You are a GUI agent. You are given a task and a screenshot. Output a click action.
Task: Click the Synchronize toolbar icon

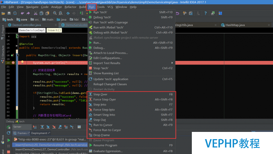[x=15, y=13]
